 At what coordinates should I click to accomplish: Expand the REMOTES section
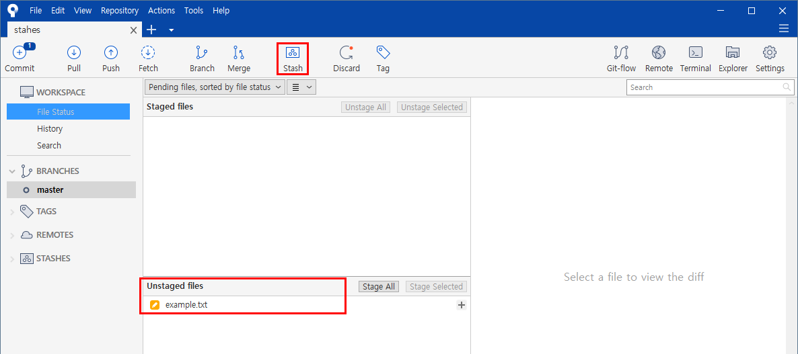[x=12, y=235]
